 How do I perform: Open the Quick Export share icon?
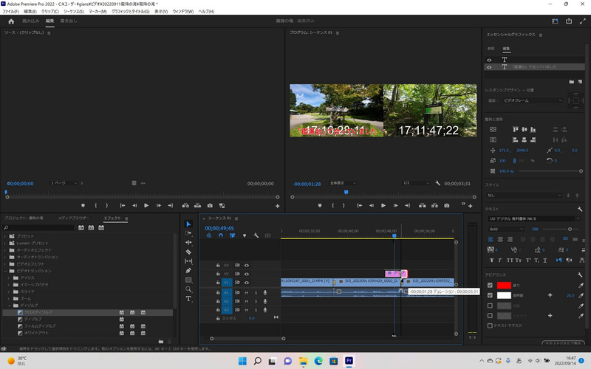coord(569,21)
